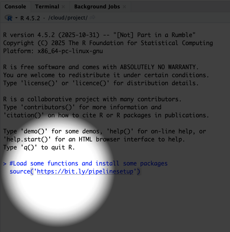Expand the R version dropdown arrow

click(16, 18)
